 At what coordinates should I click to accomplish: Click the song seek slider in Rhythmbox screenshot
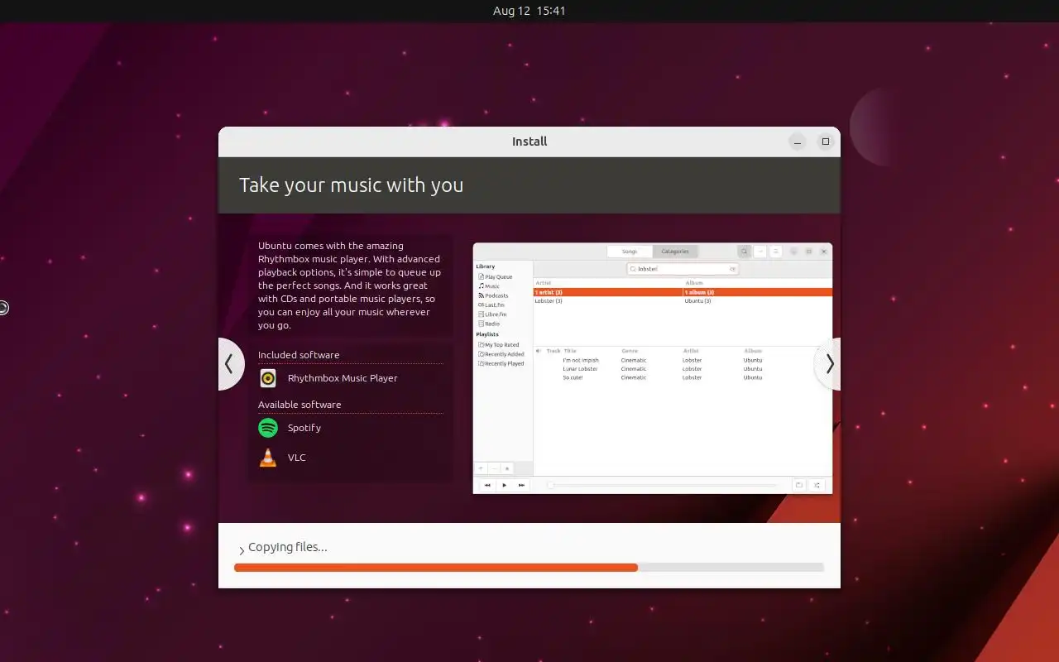[x=664, y=485]
